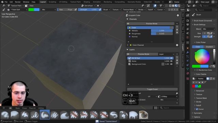Expand the Symmetry panel

[x=198, y=113]
